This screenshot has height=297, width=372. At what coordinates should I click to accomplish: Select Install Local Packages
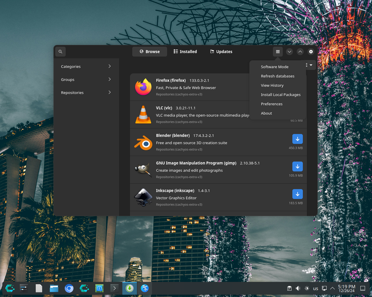[x=281, y=95]
